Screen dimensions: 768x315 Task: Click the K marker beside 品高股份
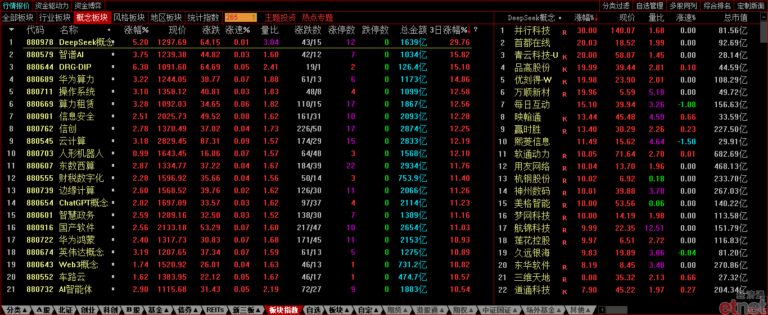click(564, 70)
